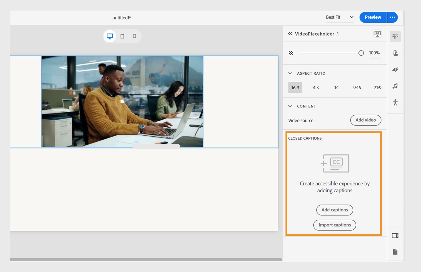Viewport: 421px width, 272px height.
Task: Switch to mobile phone preview mode
Action: point(134,36)
